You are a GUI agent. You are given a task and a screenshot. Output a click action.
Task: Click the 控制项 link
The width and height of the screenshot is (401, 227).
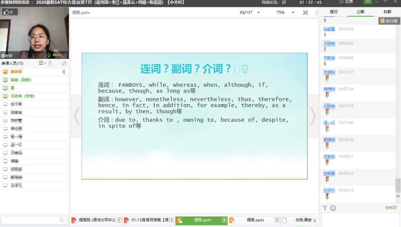391,208
